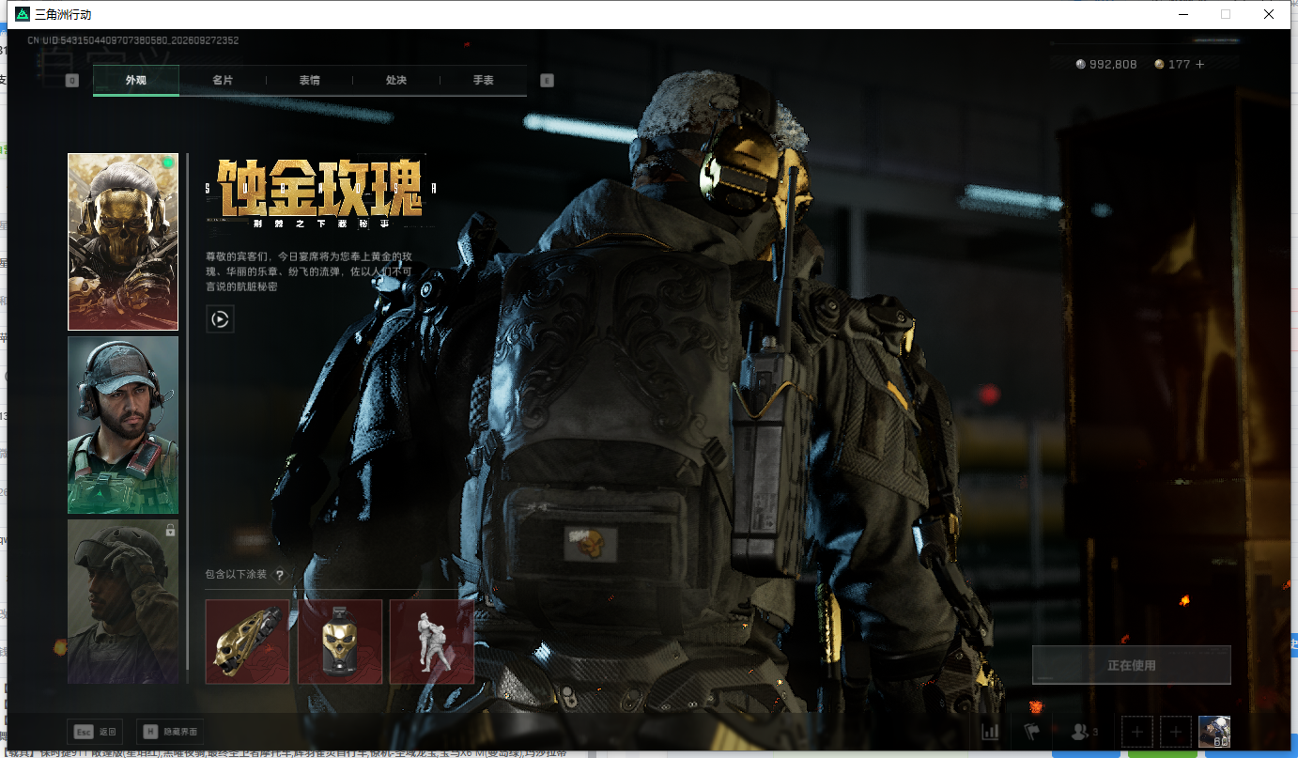Open the player avatar with level 60
This screenshot has width=1298, height=758.
click(1214, 731)
